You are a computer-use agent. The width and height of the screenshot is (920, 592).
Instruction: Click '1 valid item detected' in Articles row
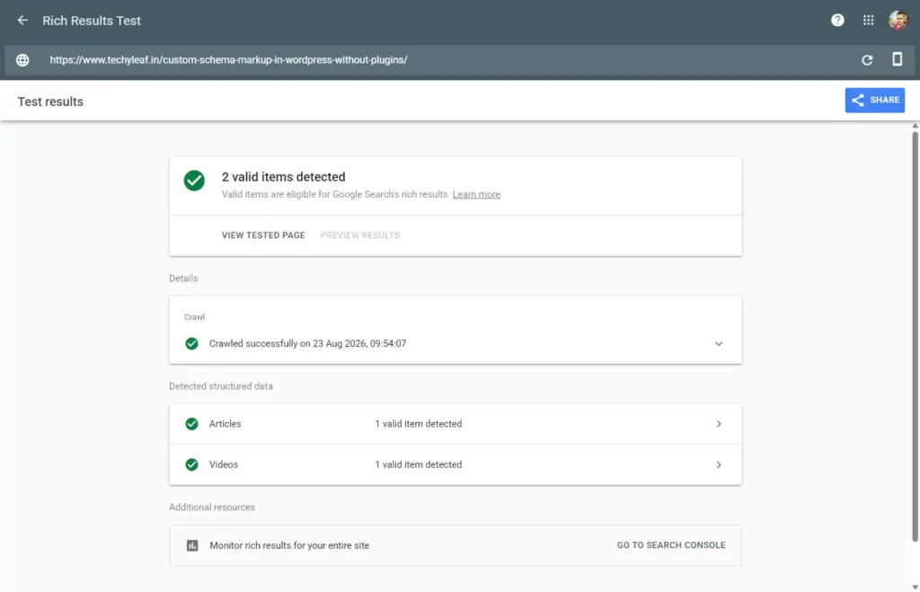(419, 424)
